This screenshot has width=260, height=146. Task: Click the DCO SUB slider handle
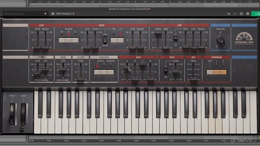133,48
